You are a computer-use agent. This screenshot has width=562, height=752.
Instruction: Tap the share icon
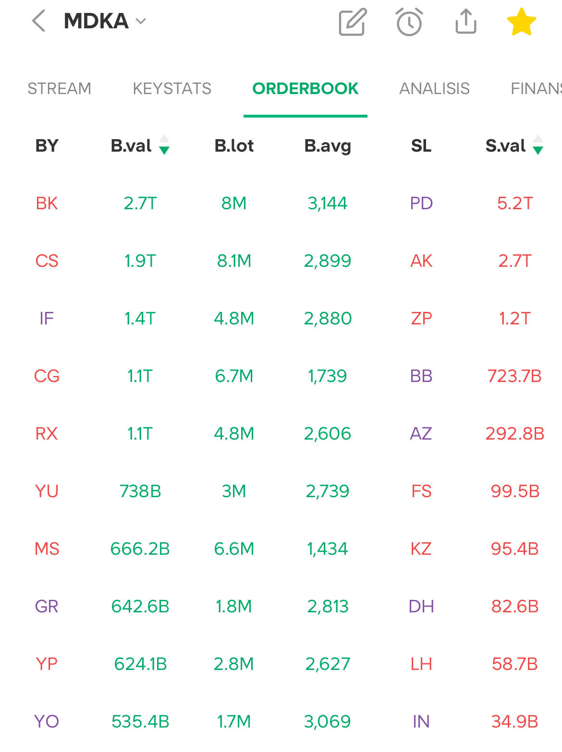[x=465, y=22]
